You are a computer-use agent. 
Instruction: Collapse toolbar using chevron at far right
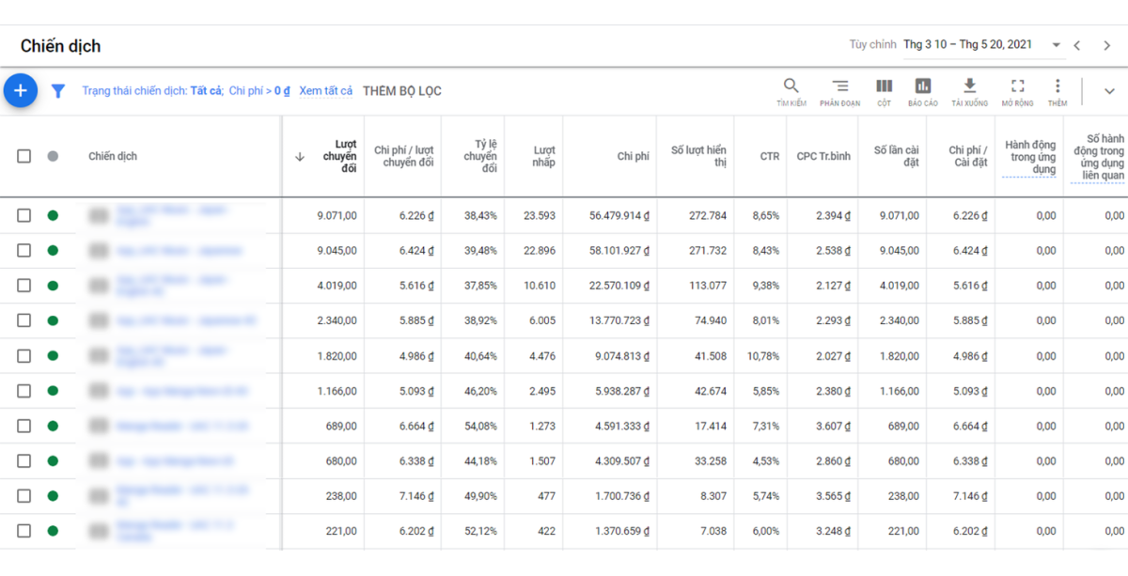1109,91
